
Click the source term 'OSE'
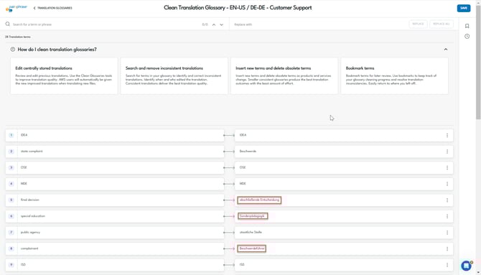(24, 167)
